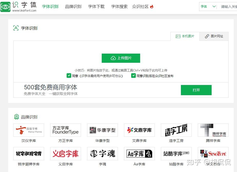The height and width of the screenshot is (172, 237).
Task: Expand the 字体 search type dropdown
Action: [208, 7]
